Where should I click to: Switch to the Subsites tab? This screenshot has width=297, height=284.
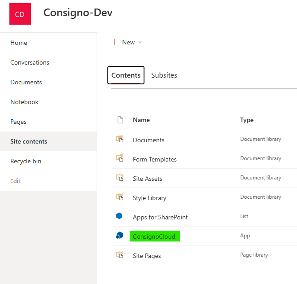[164, 75]
